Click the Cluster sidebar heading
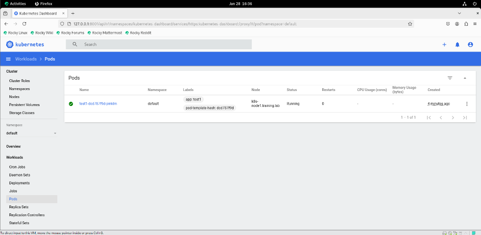Image resolution: width=481 pixels, height=235 pixels. (x=12, y=71)
